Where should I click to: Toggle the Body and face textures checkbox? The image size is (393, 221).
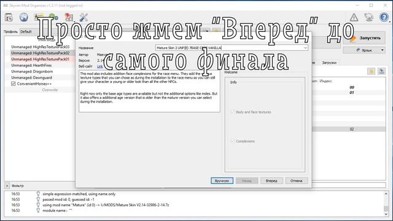click(233, 112)
